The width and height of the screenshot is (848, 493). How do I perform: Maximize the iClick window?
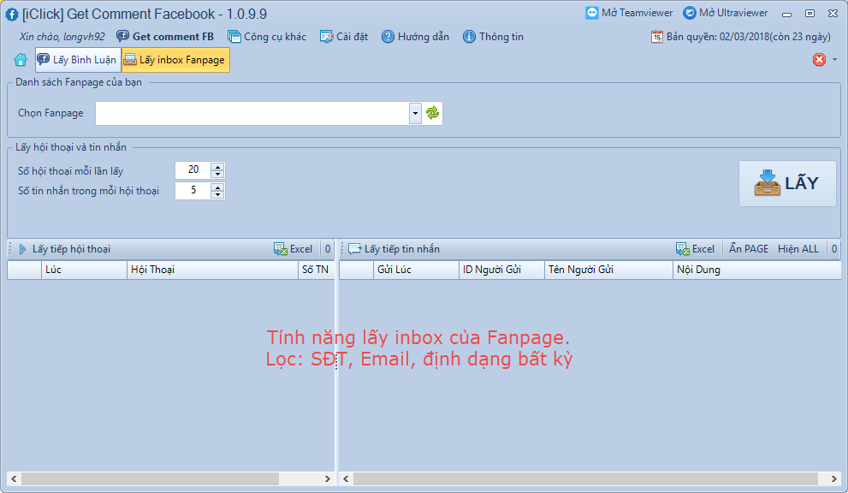coord(809,14)
